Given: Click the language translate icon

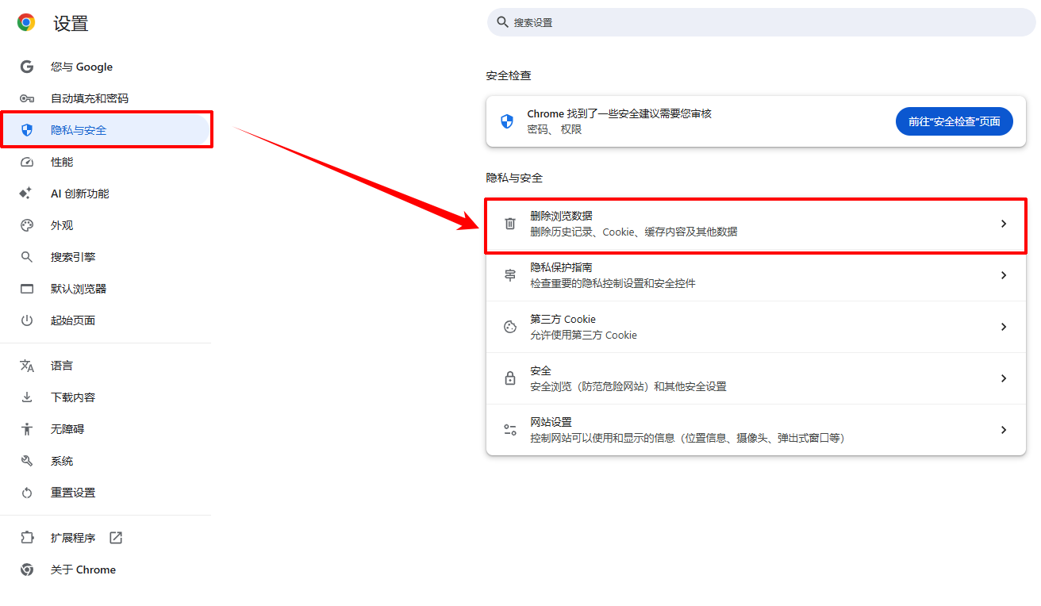Looking at the screenshot, I should tap(27, 366).
